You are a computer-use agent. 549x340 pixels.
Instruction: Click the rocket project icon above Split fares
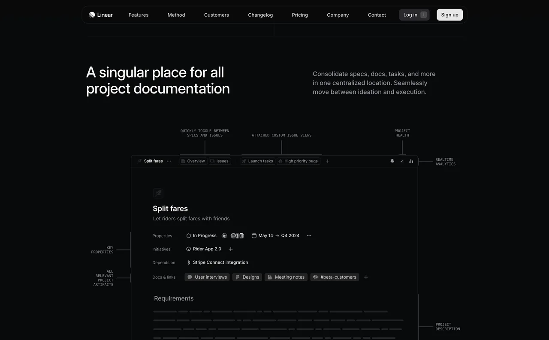point(158,193)
